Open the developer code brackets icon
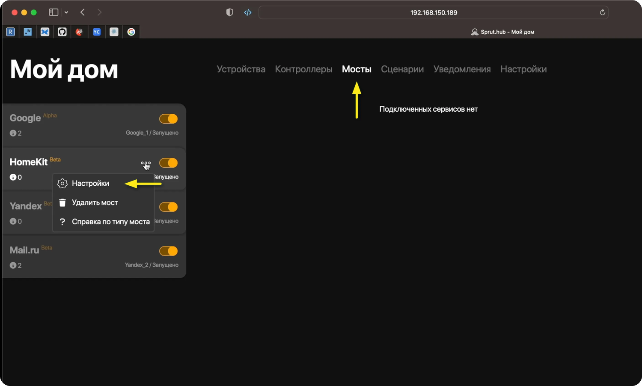The height and width of the screenshot is (386, 642). [x=247, y=12]
